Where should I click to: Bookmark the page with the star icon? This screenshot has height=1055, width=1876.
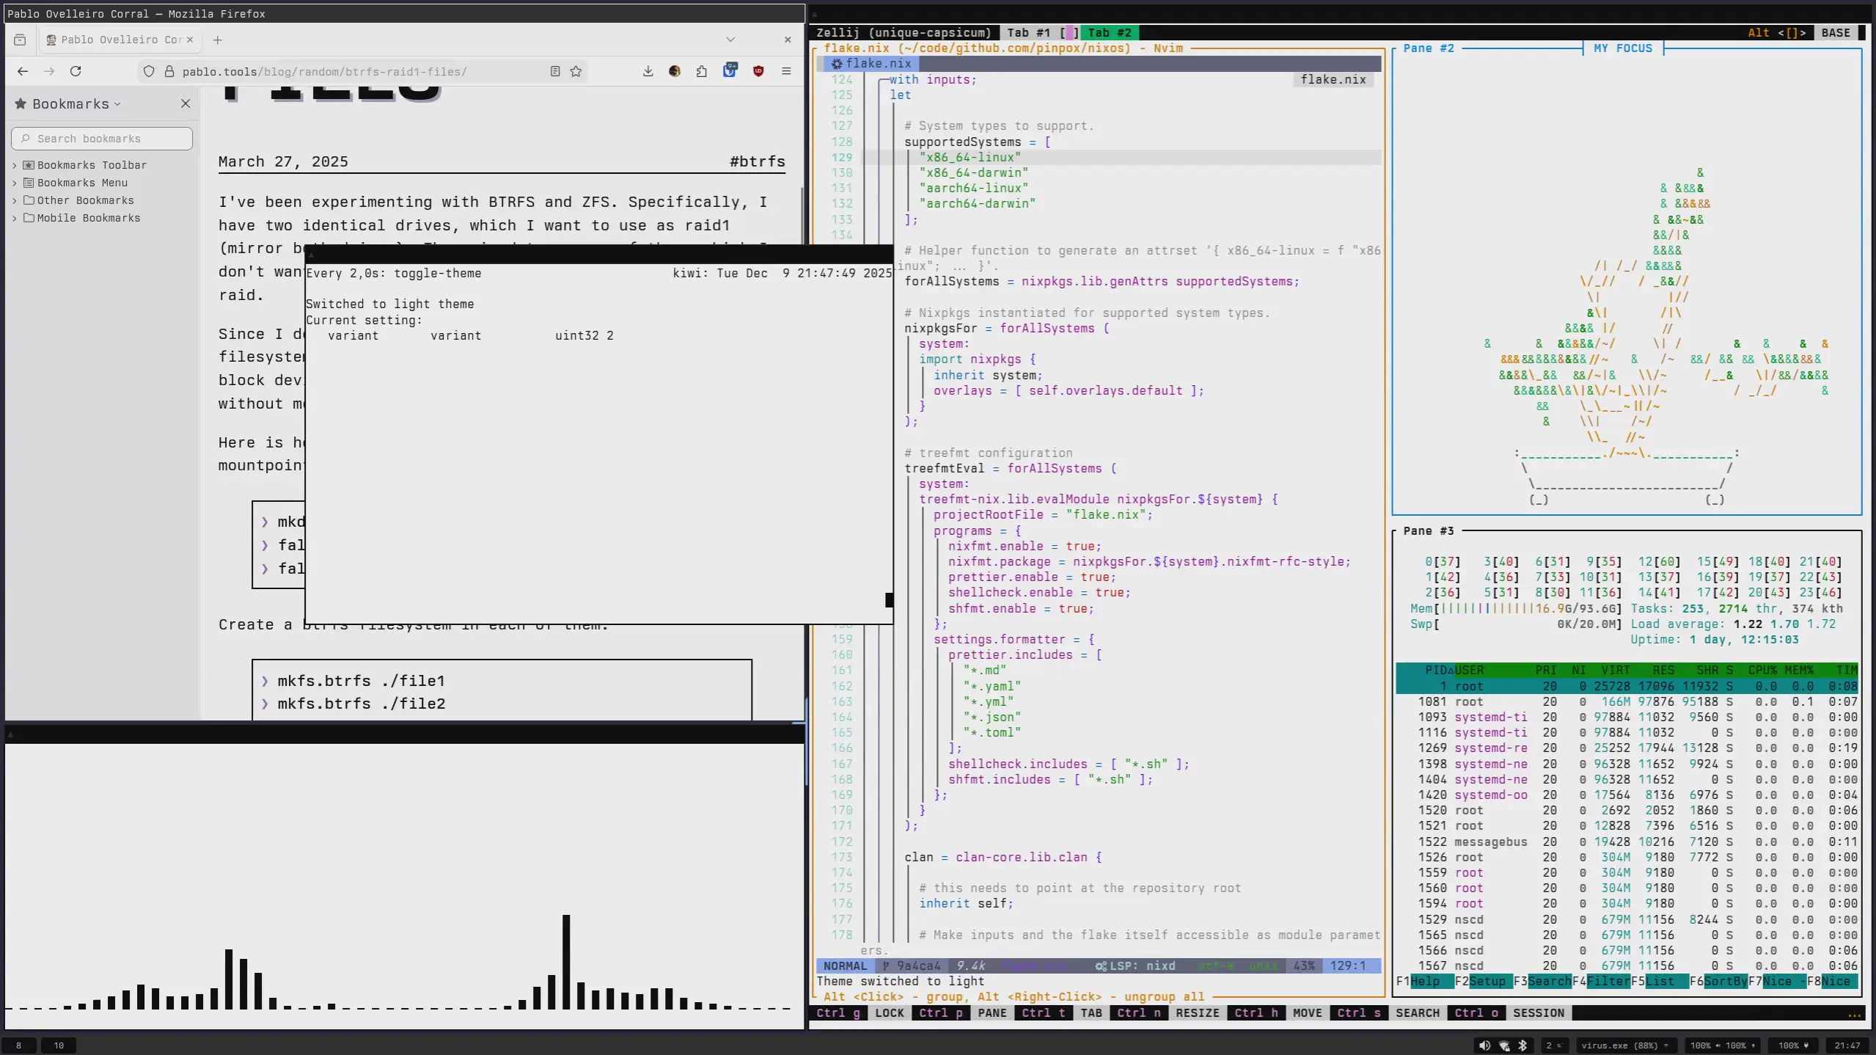point(576,71)
